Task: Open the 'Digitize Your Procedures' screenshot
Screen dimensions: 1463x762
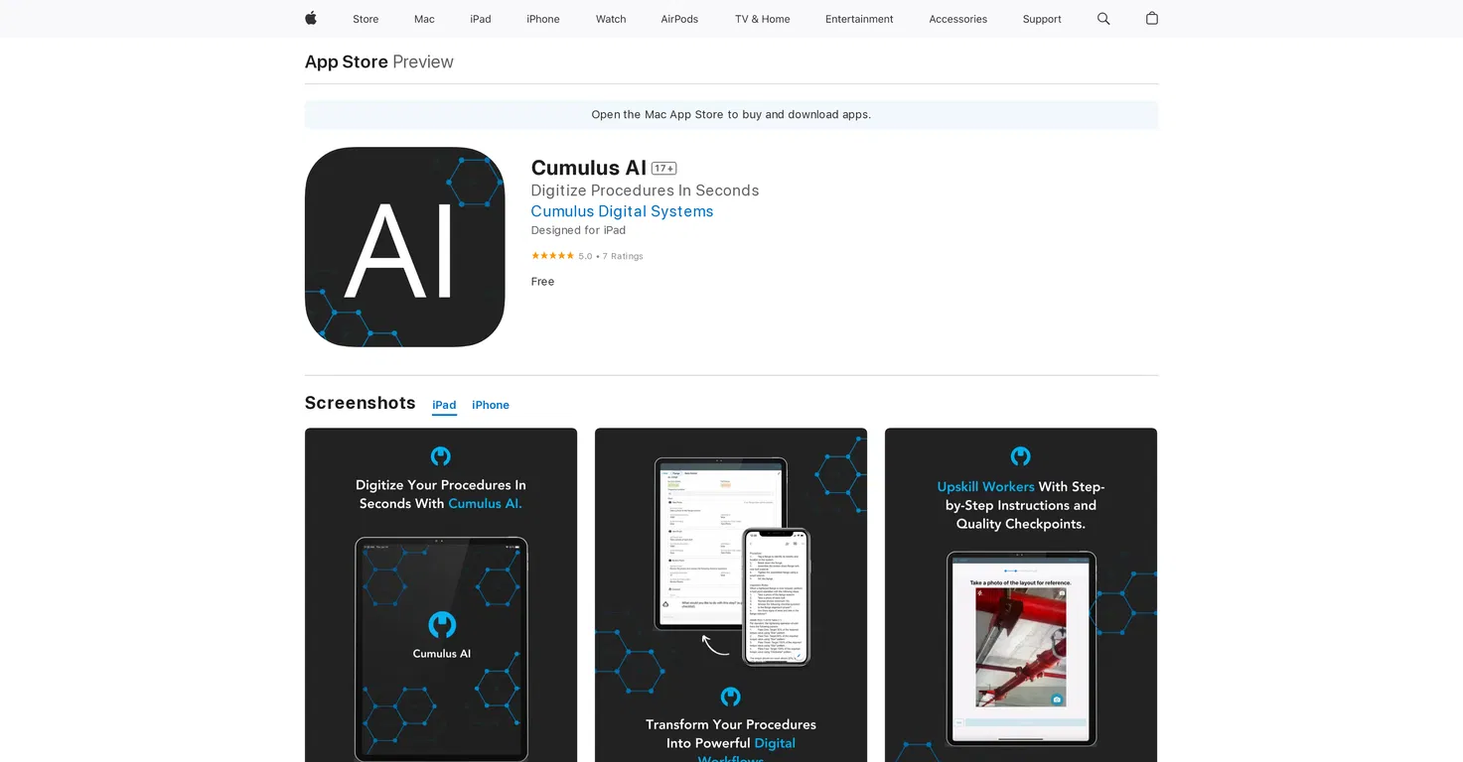Action: [x=441, y=595]
